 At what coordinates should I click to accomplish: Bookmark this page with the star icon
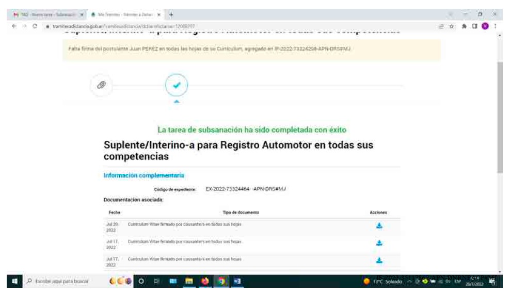click(452, 26)
